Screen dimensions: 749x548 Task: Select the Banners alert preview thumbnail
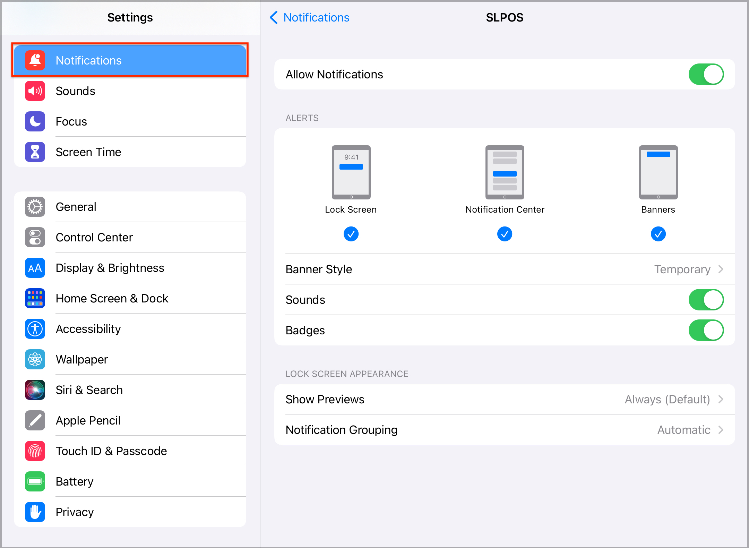(658, 172)
